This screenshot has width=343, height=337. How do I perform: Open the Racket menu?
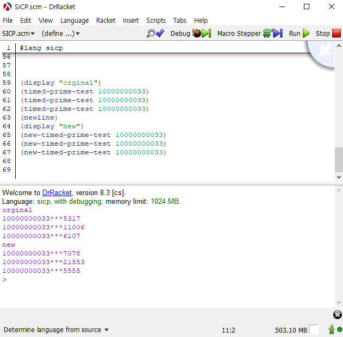105,20
